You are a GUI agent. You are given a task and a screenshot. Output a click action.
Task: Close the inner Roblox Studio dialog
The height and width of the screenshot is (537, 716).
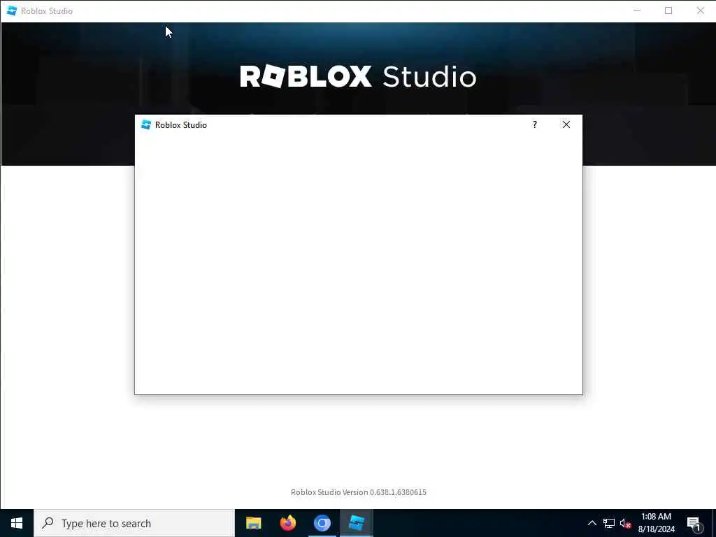point(566,124)
